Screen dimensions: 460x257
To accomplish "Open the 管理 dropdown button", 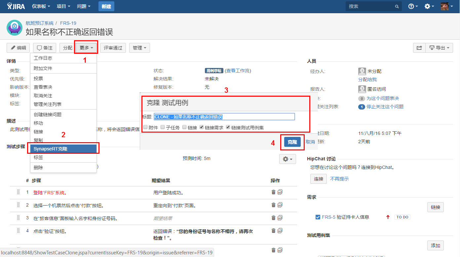I will [139, 48].
